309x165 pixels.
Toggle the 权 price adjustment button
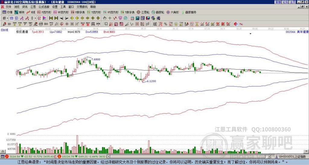pyautogui.click(x=39, y=18)
